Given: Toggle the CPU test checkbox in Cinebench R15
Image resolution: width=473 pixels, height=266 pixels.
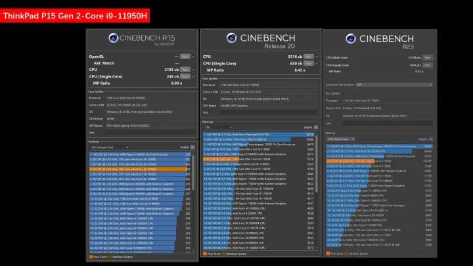Looking at the screenshot, I should coord(193,70).
